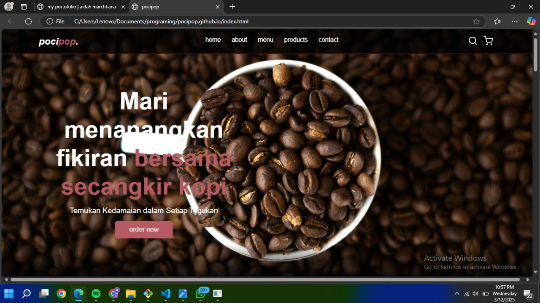Screen dimensions: 540x303
Task: Select 'products' in the site navigation
Action: point(296,40)
